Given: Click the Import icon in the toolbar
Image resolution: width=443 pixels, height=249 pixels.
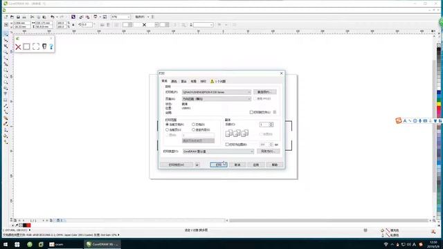Looking at the screenshot, I should [82, 17].
